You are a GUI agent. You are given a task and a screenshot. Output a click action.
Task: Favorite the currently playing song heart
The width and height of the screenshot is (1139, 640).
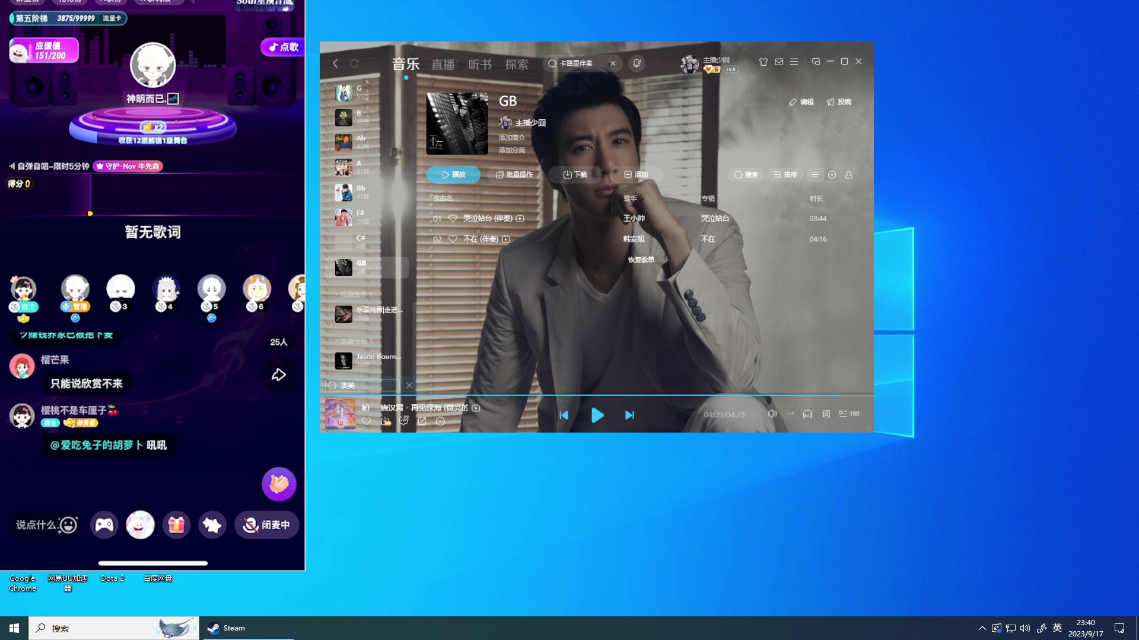point(367,421)
